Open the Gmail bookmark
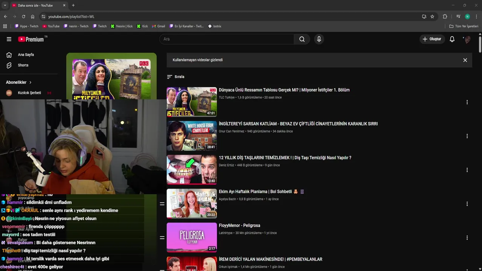 point(159,26)
